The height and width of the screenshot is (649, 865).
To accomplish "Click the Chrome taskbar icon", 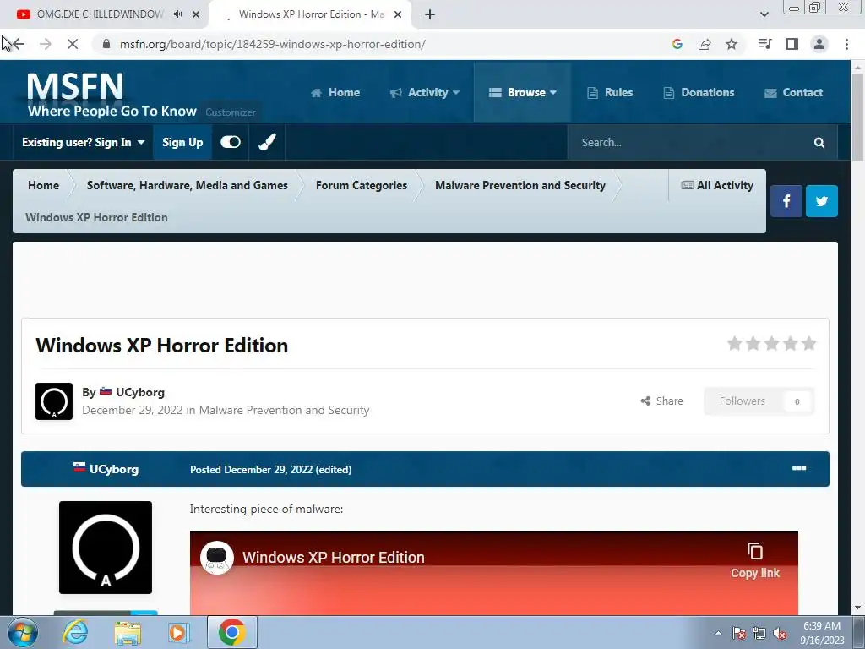I will (x=232, y=632).
